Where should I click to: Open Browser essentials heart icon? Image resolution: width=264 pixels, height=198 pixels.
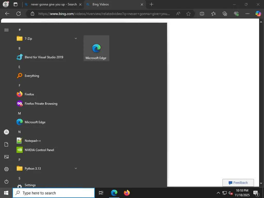[x=236, y=14]
